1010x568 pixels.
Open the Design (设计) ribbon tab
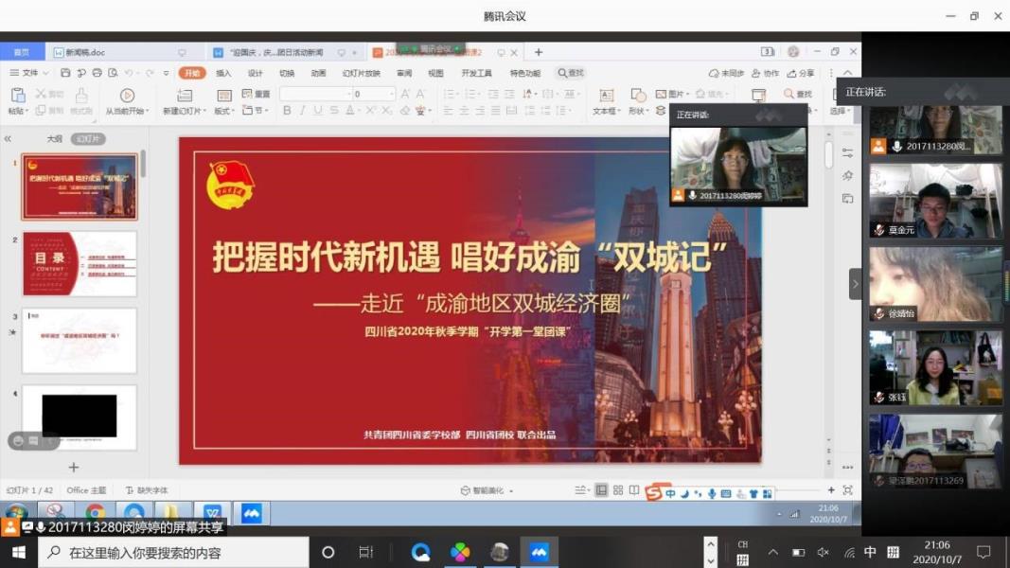click(x=255, y=73)
